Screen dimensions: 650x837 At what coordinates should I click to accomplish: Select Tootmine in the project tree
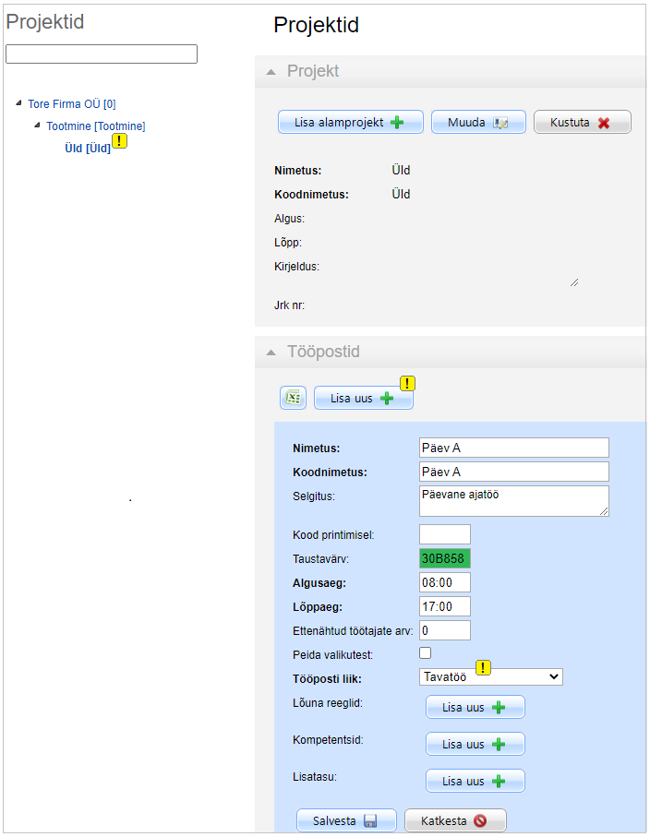point(95,126)
